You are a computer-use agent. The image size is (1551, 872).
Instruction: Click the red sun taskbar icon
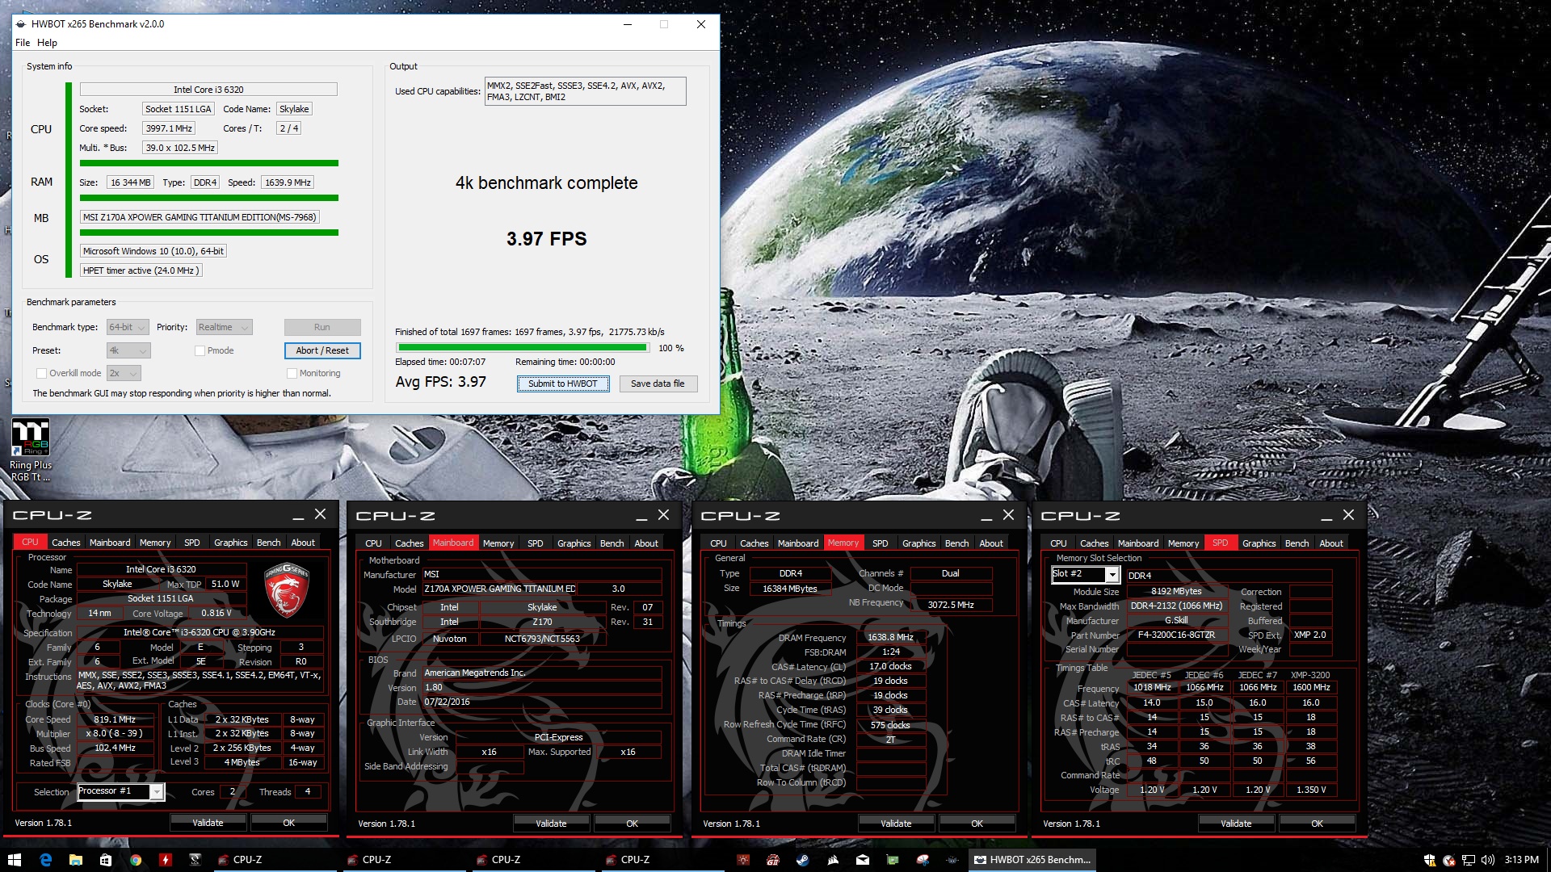pyautogui.click(x=743, y=860)
